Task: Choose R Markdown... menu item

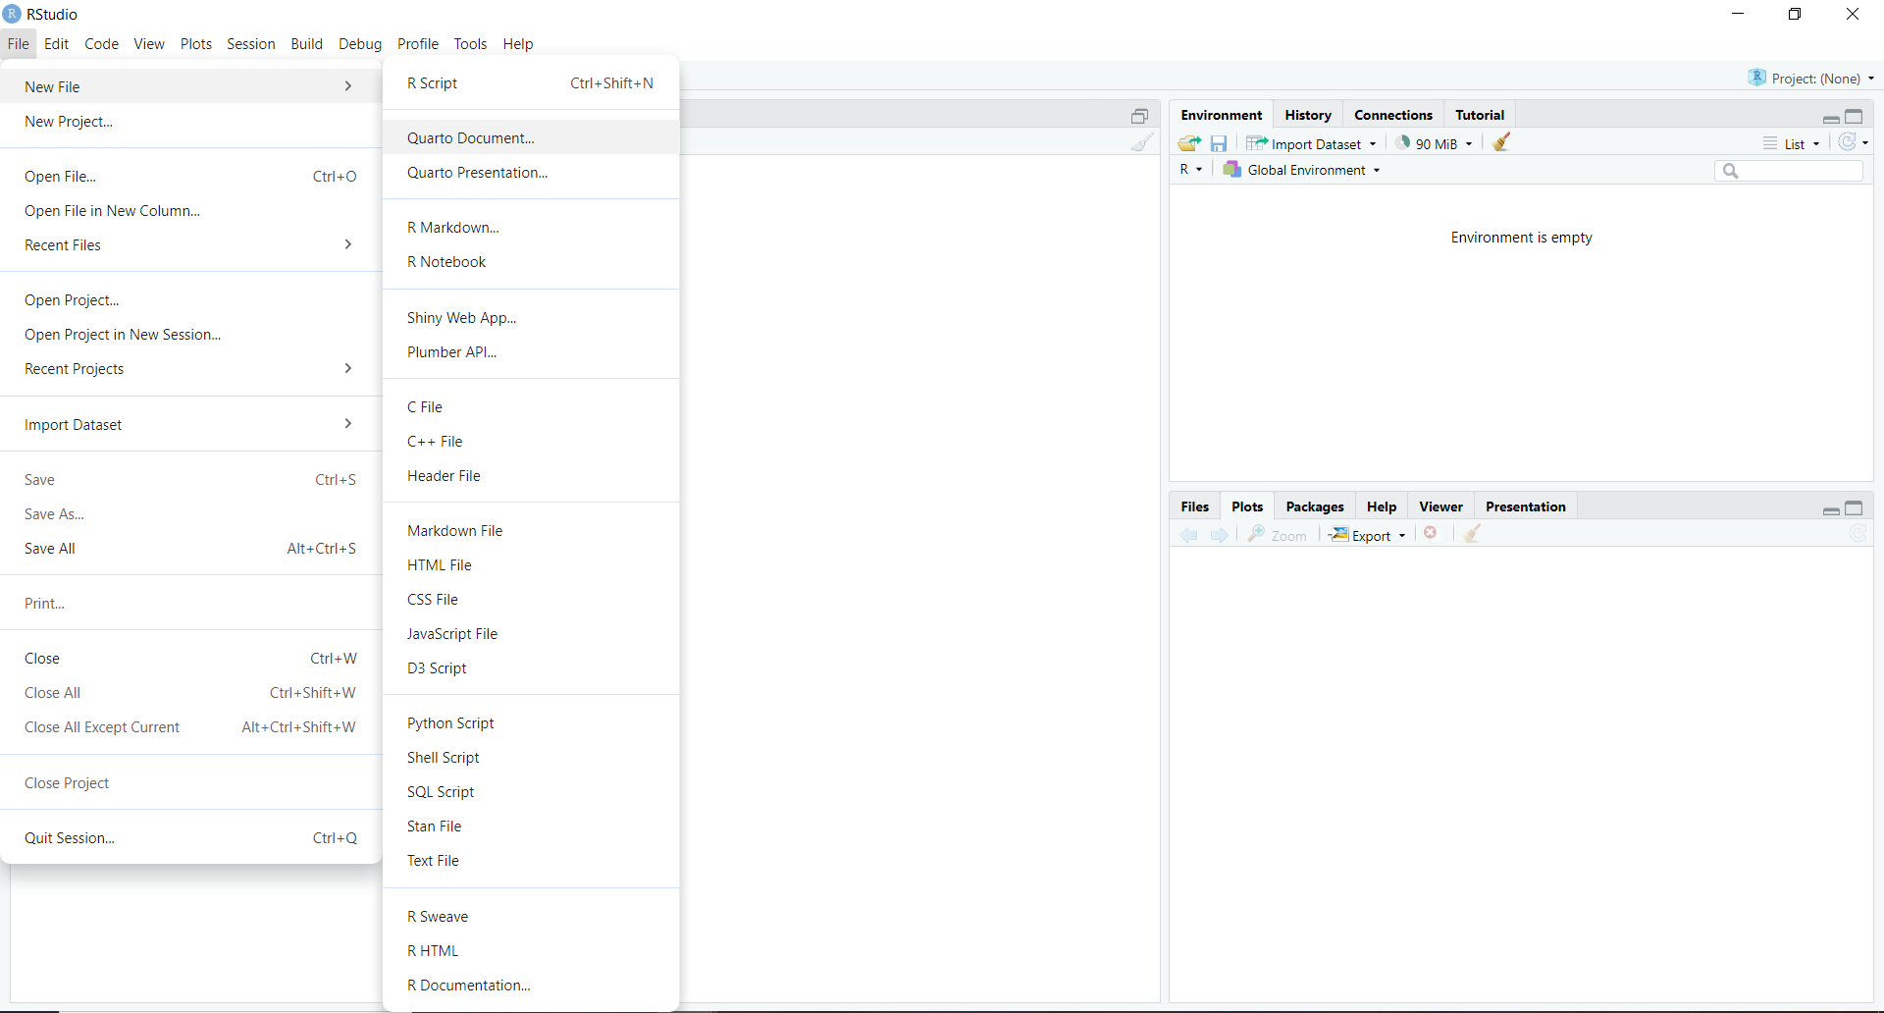Action: click(x=531, y=227)
